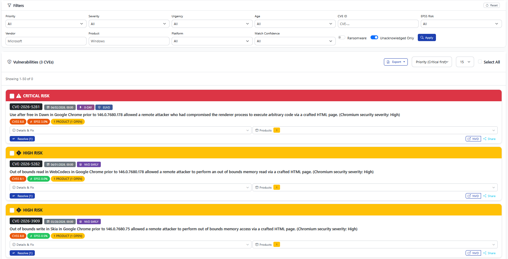Open the Export menu button
The width and height of the screenshot is (508, 259).
pos(396,62)
